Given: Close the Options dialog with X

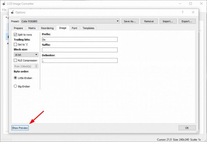Looking at the screenshot, I should (193, 12).
